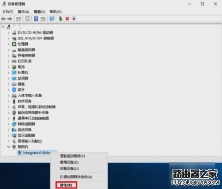The image size is (222, 189).
Task: Expand the 系统设备 category
Action: 8,130
